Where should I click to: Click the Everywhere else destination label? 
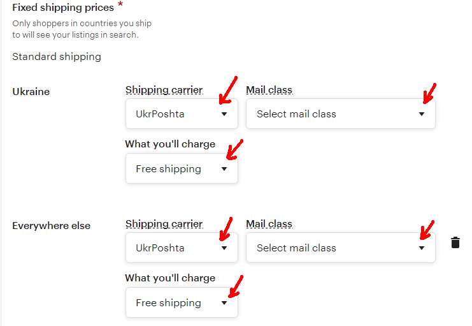[x=51, y=226]
